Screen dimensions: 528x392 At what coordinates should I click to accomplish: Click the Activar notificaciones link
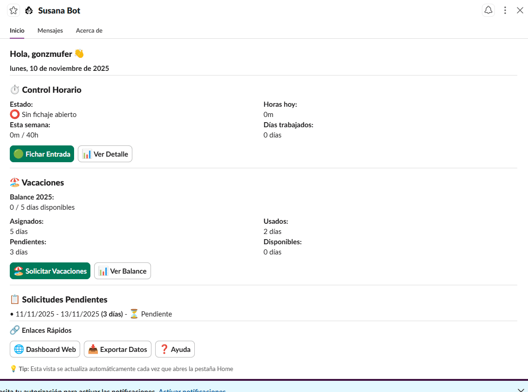pos(192,390)
